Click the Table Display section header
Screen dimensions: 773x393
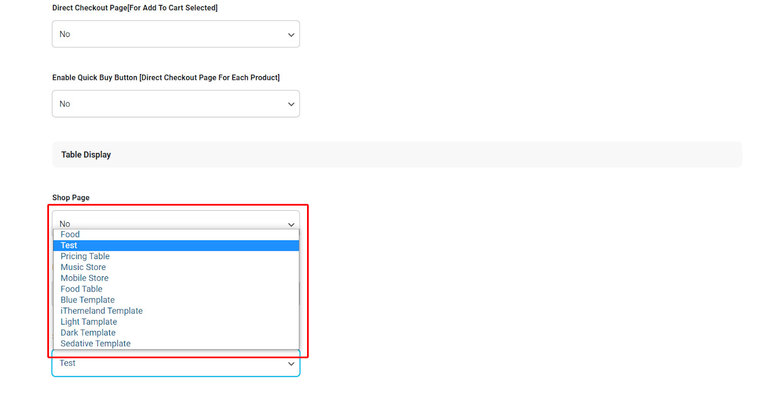(x=86, y=154)
